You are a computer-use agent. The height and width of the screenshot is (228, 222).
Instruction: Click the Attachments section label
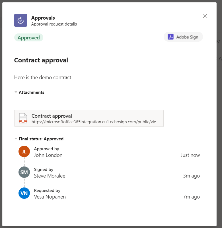click(31, 92)
